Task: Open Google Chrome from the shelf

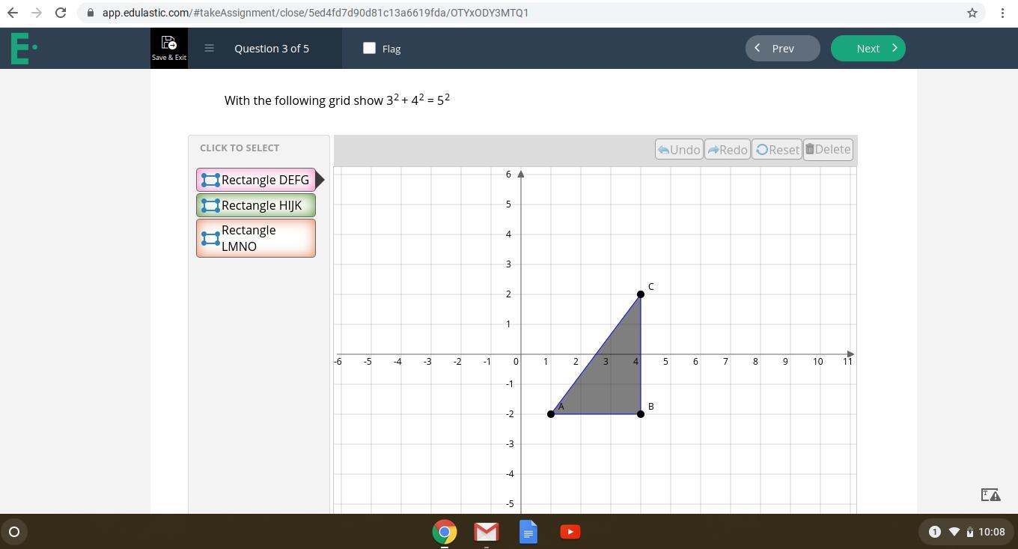Action: pos(445,532)
